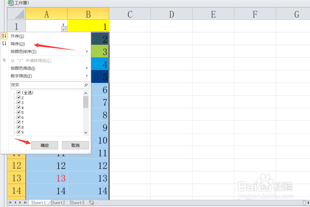Choose 降序(O) sort option
The width and height of the screenshot is (310, 207).
pos(18,44)
